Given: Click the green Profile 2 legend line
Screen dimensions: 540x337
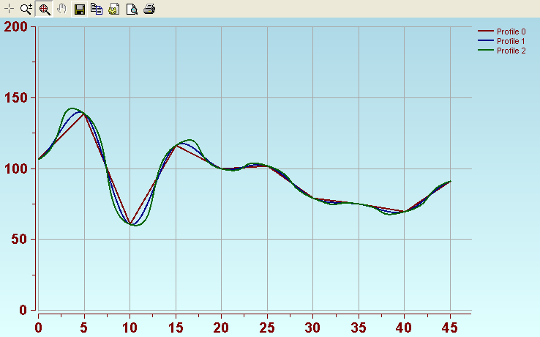Looking at the screenshot, I should pos(486,51).
